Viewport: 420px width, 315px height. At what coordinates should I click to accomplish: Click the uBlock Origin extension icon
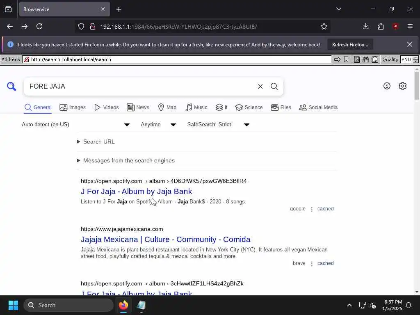[395, 26]
